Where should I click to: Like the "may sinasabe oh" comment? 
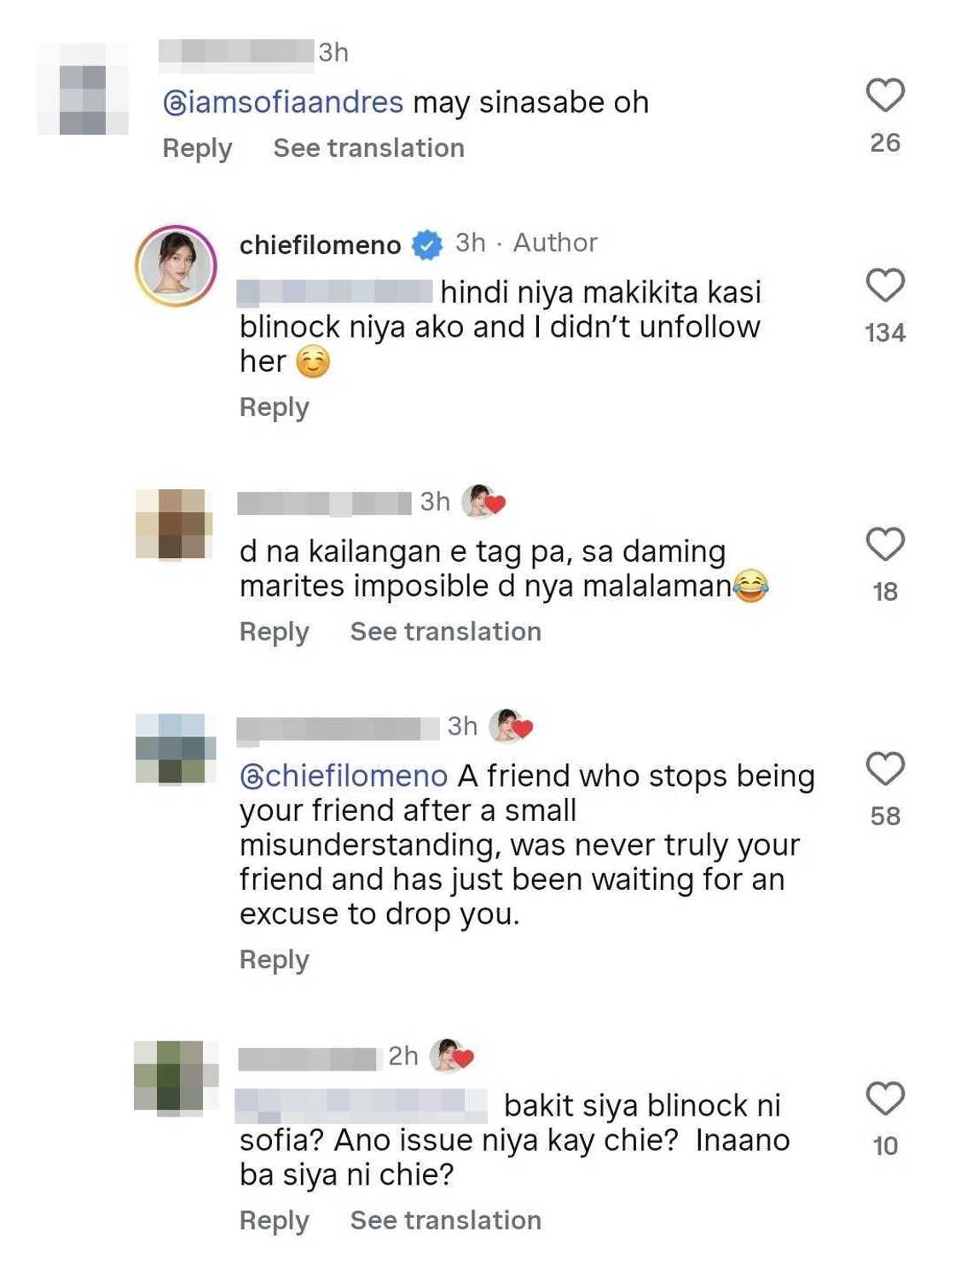(x=885, y=95)
